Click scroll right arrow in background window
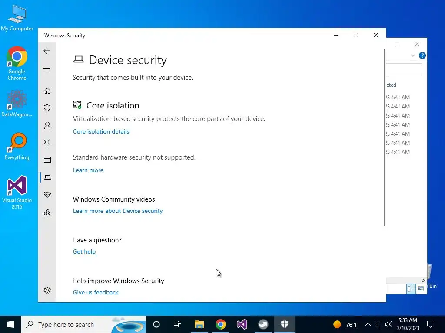This screenshot has width=445, height=333. [x=423, y=281]
